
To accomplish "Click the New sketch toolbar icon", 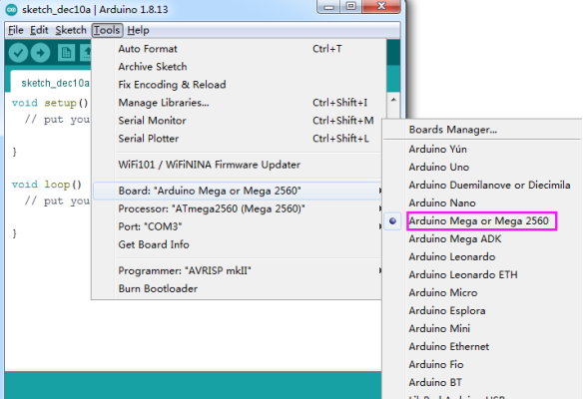I will (66, 53).
